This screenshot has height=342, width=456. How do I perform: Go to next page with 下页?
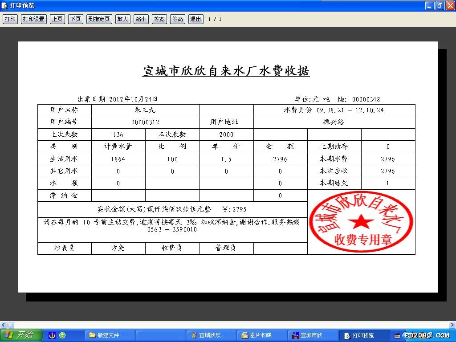(x=76, y=19)
